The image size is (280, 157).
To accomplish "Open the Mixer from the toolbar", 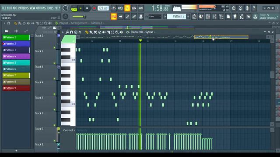I will click(x=215, y=17).
